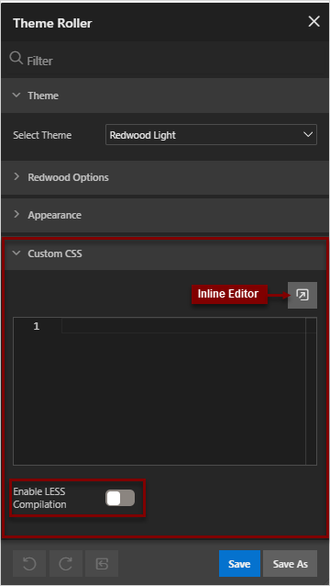
Task: Click the Save As button
Action: point(290,564)
